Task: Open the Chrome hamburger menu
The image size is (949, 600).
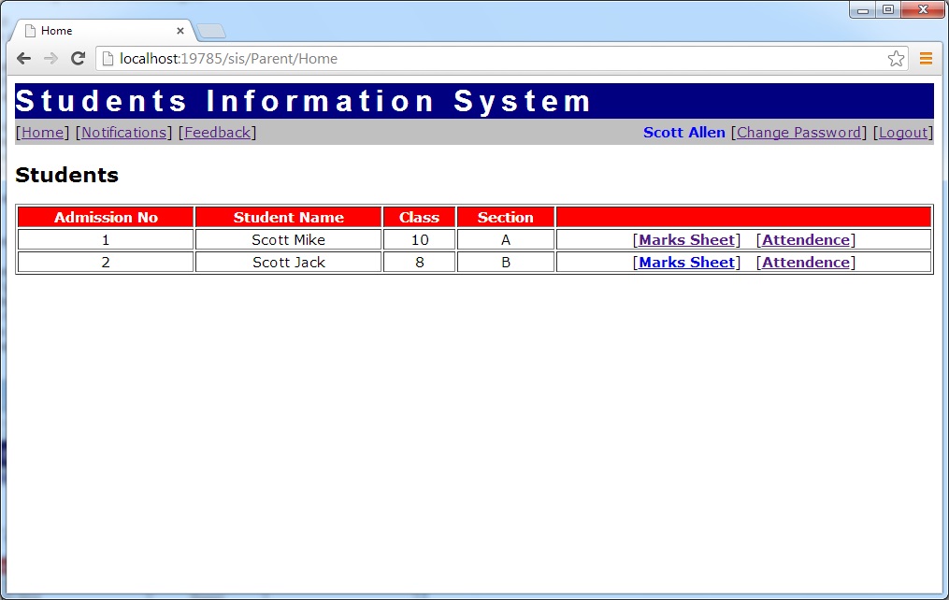Action: (926, 59)
